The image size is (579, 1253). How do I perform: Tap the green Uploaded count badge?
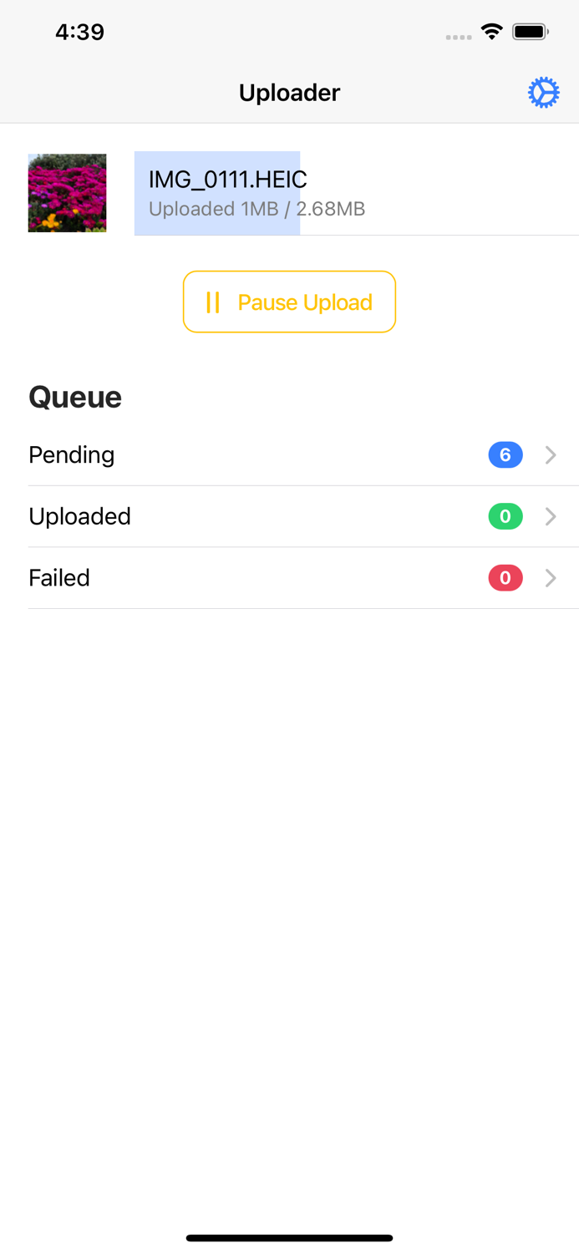(x=505, y=517)
